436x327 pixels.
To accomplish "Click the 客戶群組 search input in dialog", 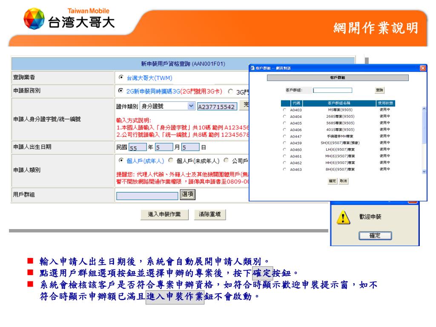I will 332,90.
